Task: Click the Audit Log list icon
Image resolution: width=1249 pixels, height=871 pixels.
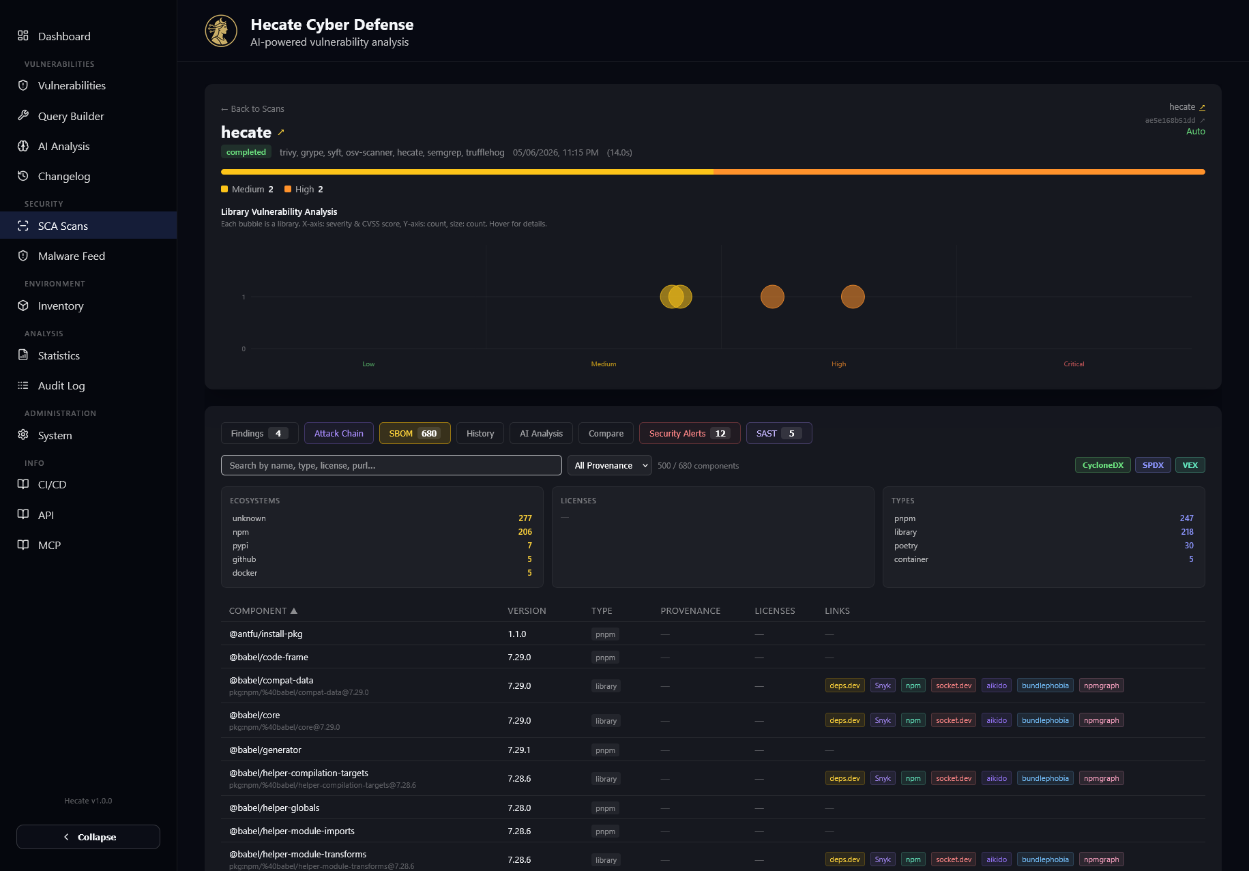Action: (23, 385)
